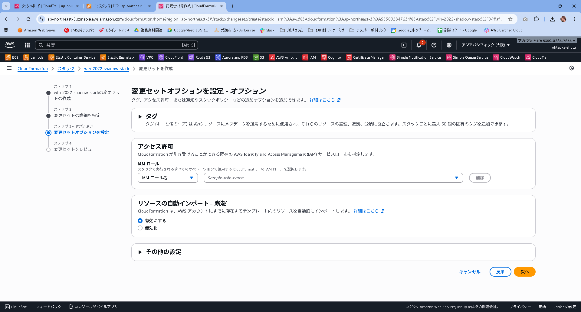The width and height of the screenshot is (581, 312).
Task: Click the AWS console search field
Action: pos(117,45)
